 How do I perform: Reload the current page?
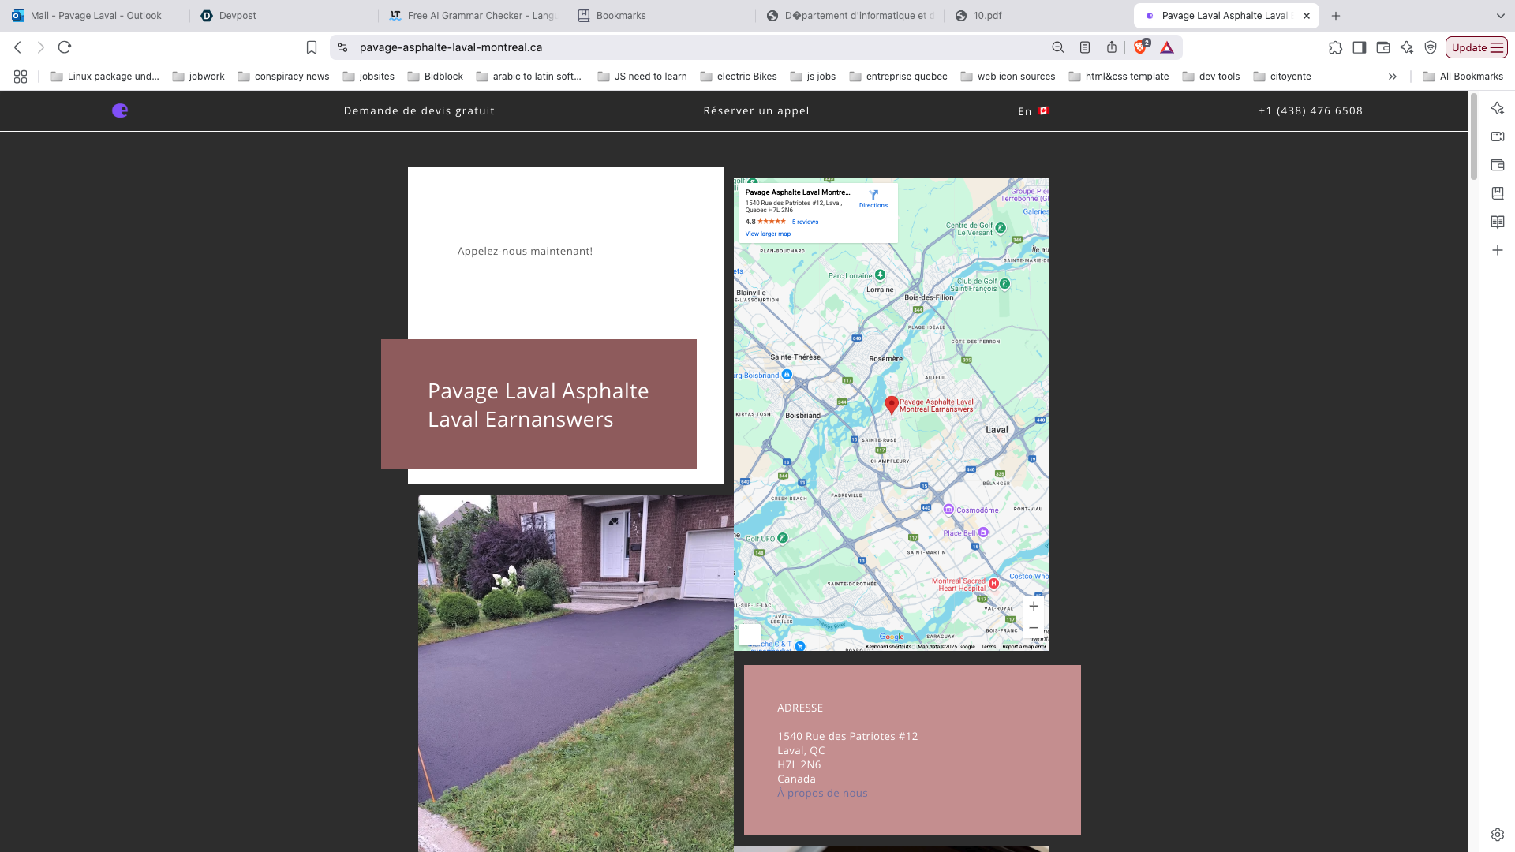[x=65, y=47]
